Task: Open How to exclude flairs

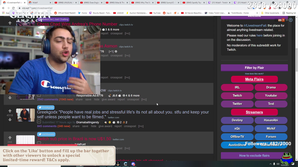Action: 254,155
